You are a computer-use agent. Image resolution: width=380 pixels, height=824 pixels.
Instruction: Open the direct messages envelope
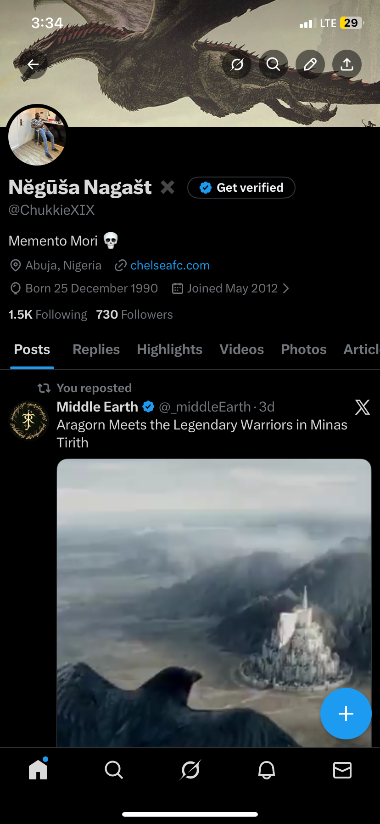[342, 769]
